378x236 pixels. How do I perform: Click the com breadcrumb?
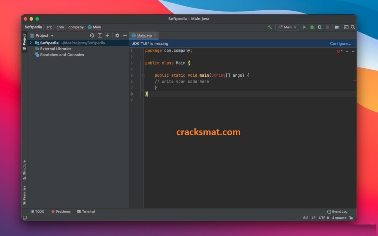[60, 27]
